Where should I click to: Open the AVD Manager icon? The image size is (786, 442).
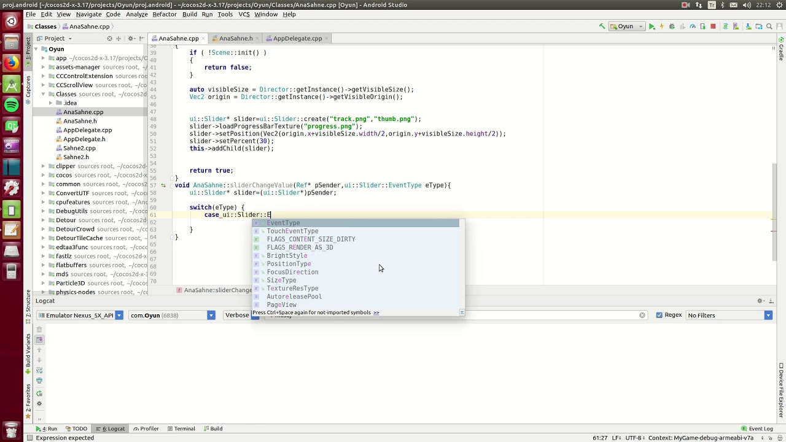coord(736,26)
